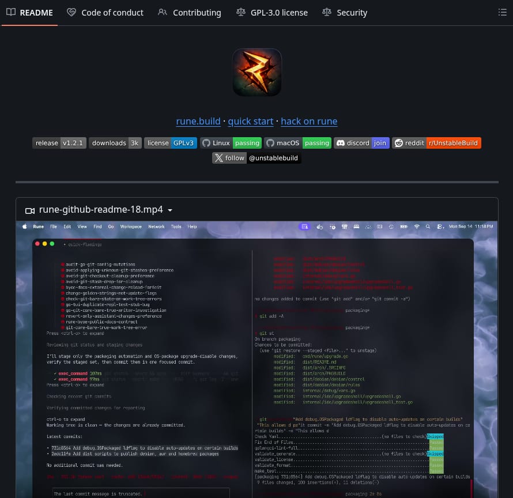
Task: Click the Skipped badge on Check Yaml row
Action: [x=435, y=436]
